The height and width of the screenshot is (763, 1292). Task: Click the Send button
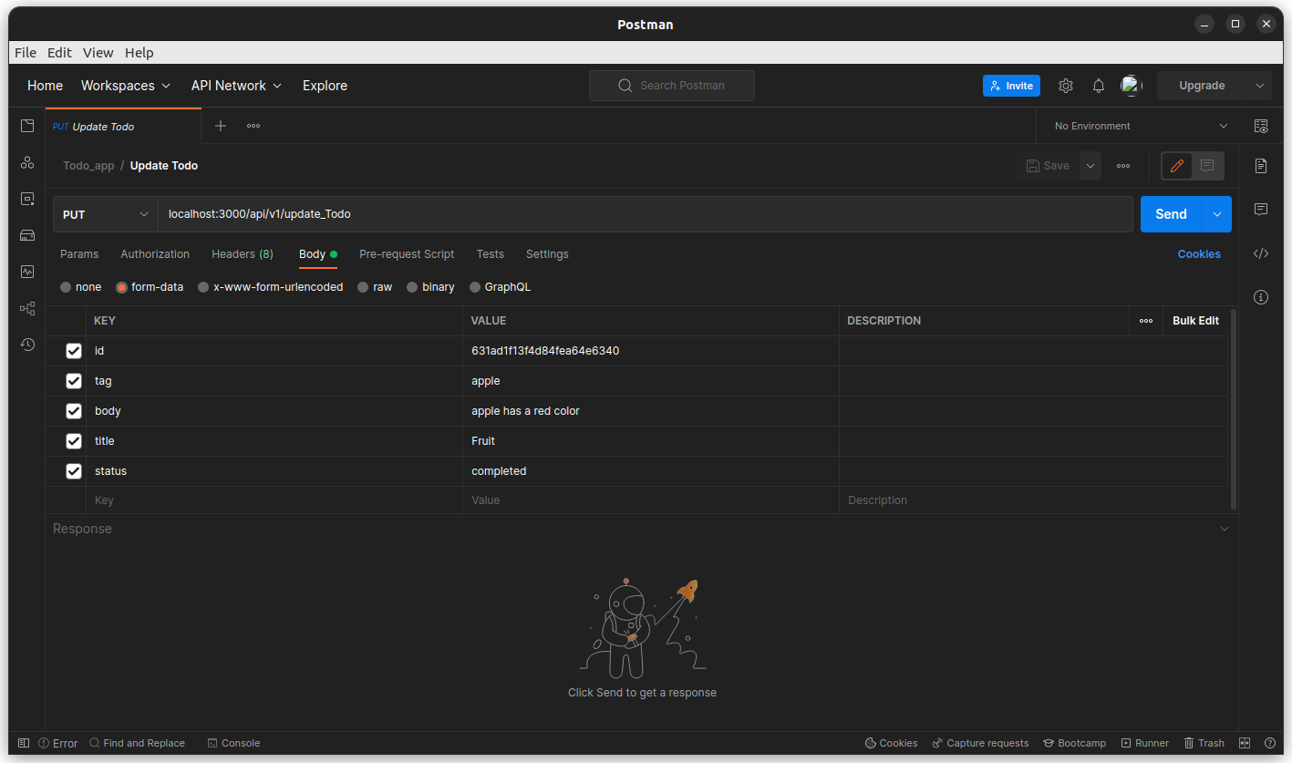(1172, 214)
